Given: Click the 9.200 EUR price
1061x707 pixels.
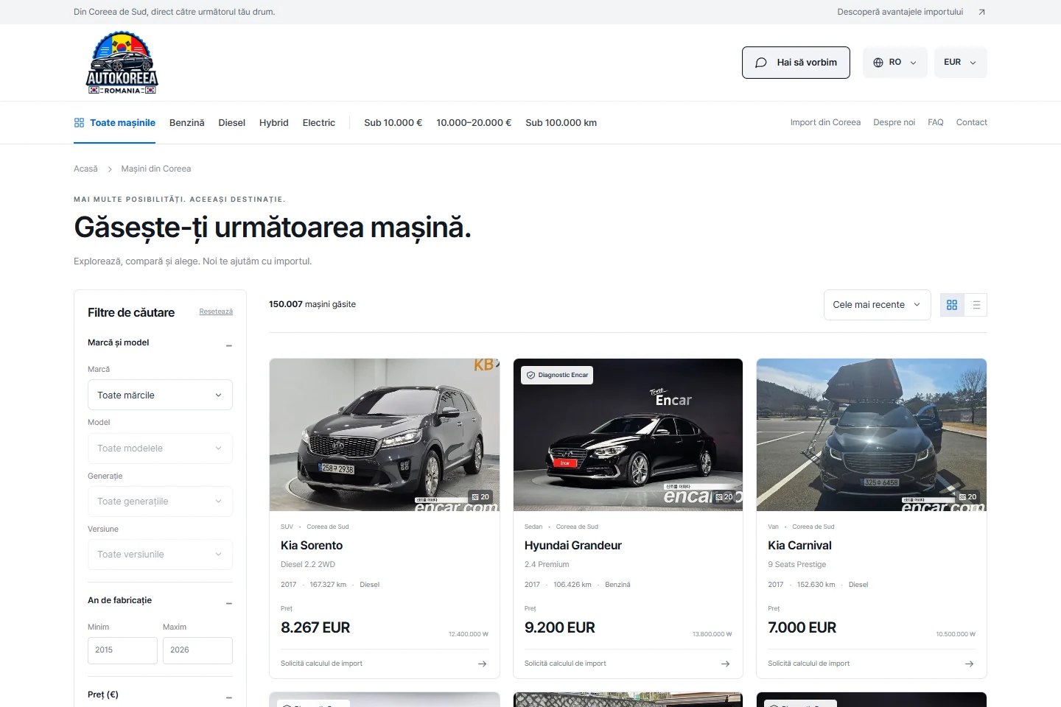Looking at the screenshot, I should (x=560, y=628).
